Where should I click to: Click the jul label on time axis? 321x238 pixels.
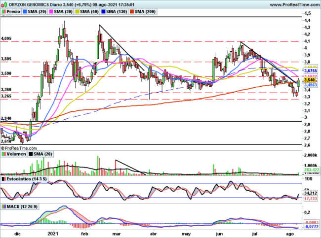click(255, 234)
